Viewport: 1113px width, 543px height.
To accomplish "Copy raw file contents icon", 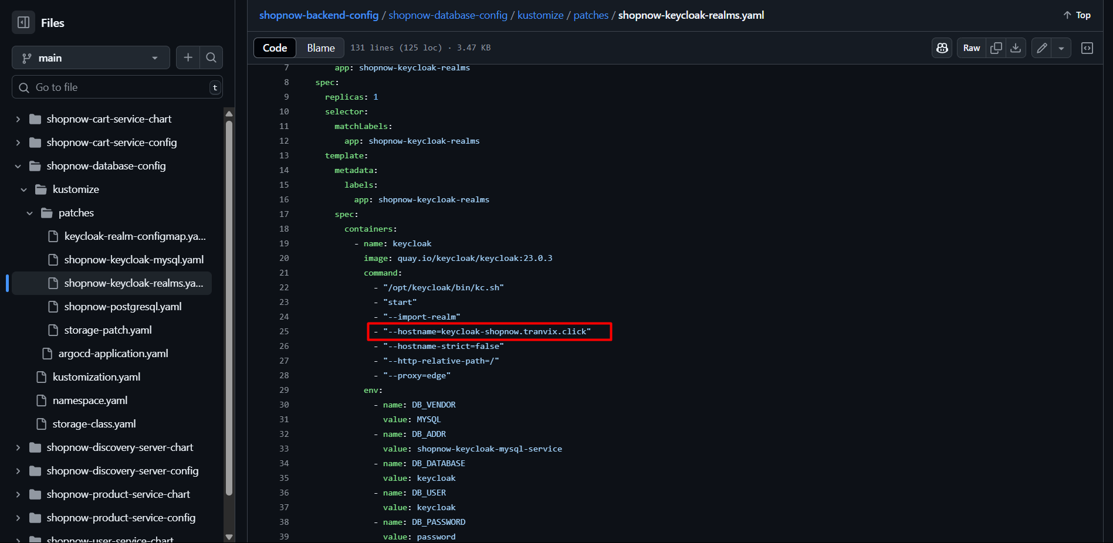I will tap(996, 48).
